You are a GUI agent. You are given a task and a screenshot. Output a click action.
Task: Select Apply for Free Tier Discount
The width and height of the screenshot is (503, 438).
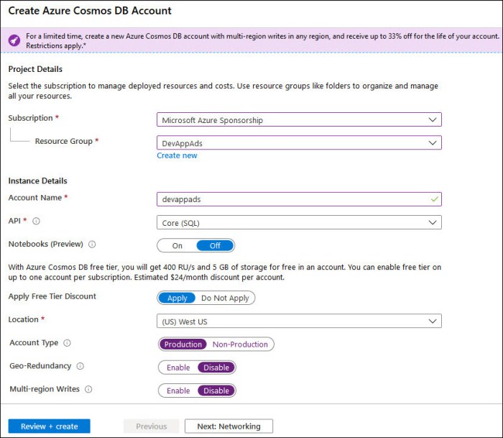pyautogui.click(x=177, y=298)
